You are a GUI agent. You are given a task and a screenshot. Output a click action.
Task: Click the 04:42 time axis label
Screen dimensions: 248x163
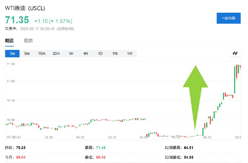click(x=112, y=137)
